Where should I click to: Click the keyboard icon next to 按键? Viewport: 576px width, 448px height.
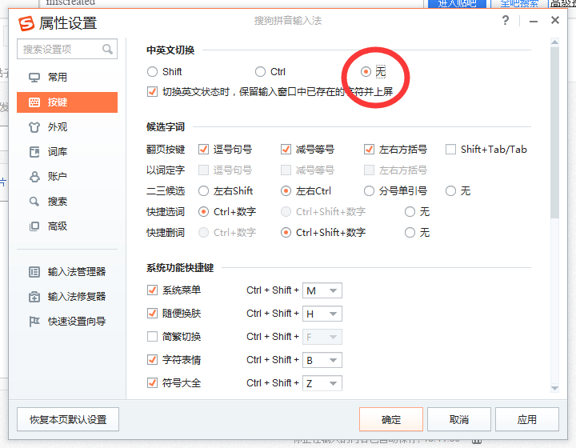coord(34,102)
